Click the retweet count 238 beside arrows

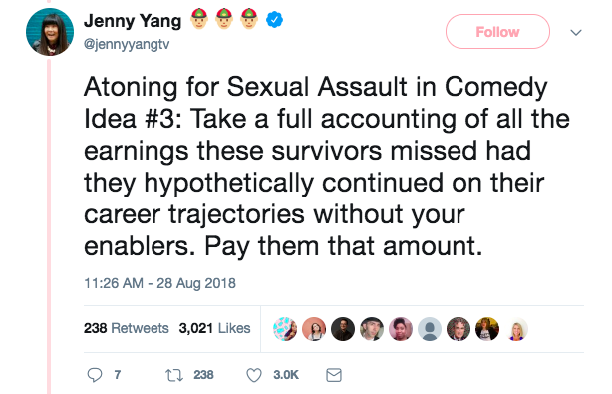pos(203,375)
